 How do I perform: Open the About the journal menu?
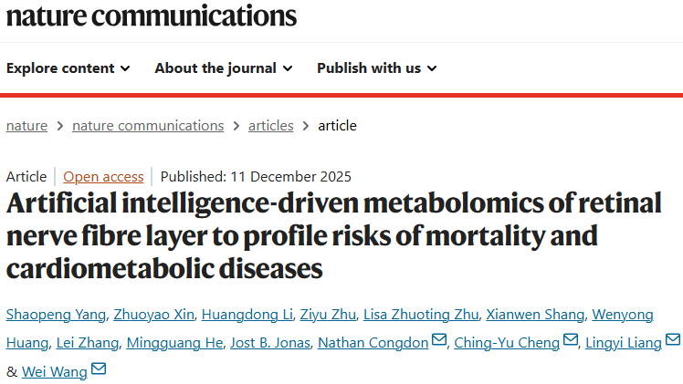(x=224, y=68)
